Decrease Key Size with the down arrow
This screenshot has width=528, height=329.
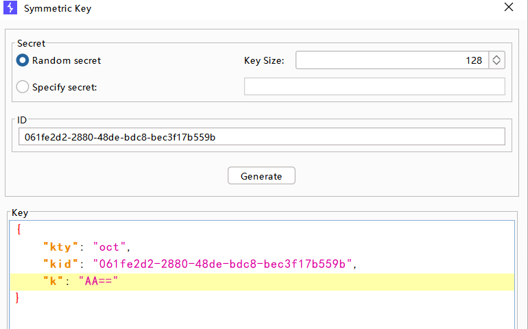point(497,64)
